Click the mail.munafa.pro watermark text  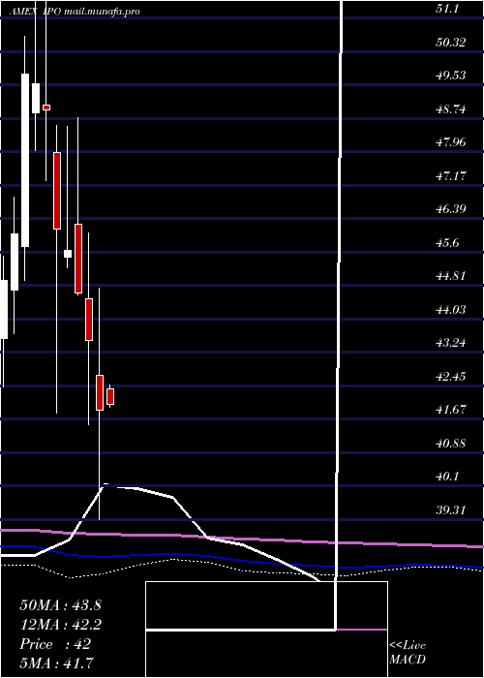click(102, 12)
